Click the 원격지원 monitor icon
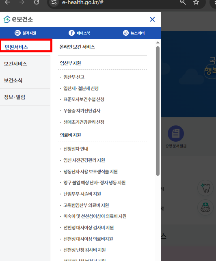Viewport: 216px width, 261px height. (17, 33)
